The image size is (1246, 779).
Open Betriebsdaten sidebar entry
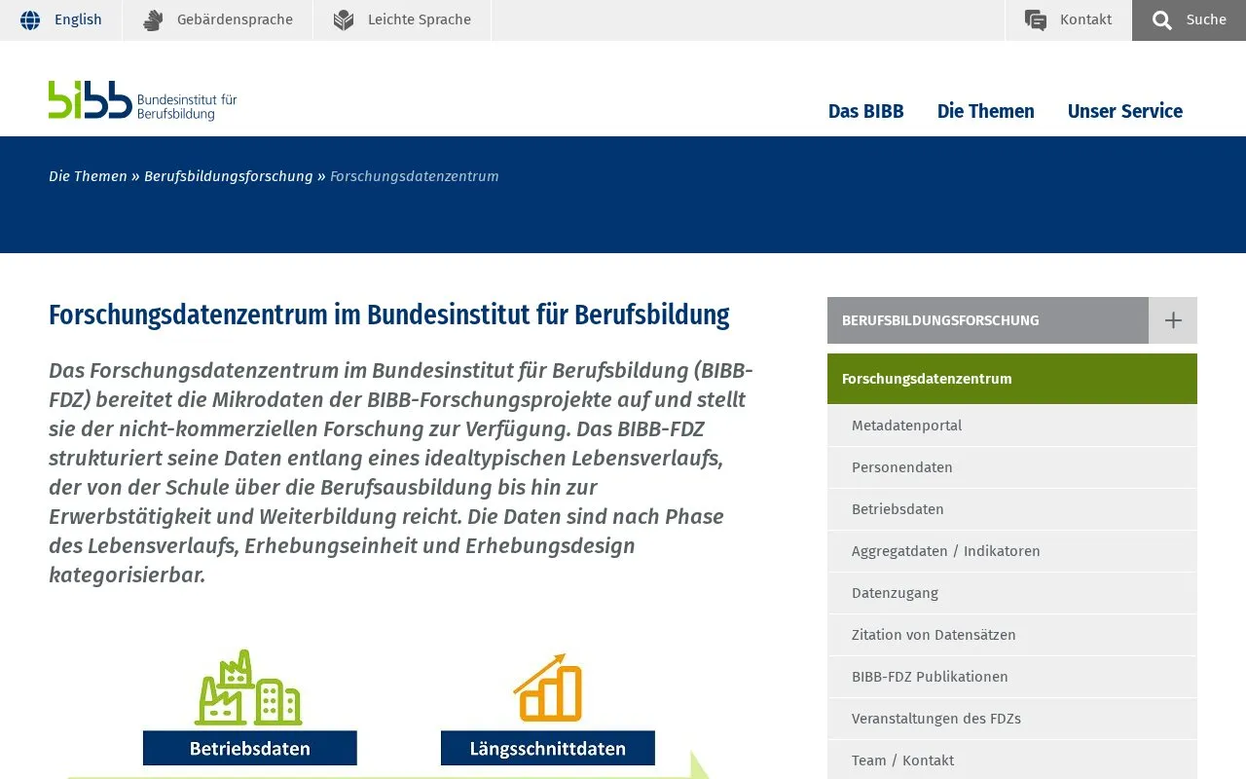pos(1012,509)
